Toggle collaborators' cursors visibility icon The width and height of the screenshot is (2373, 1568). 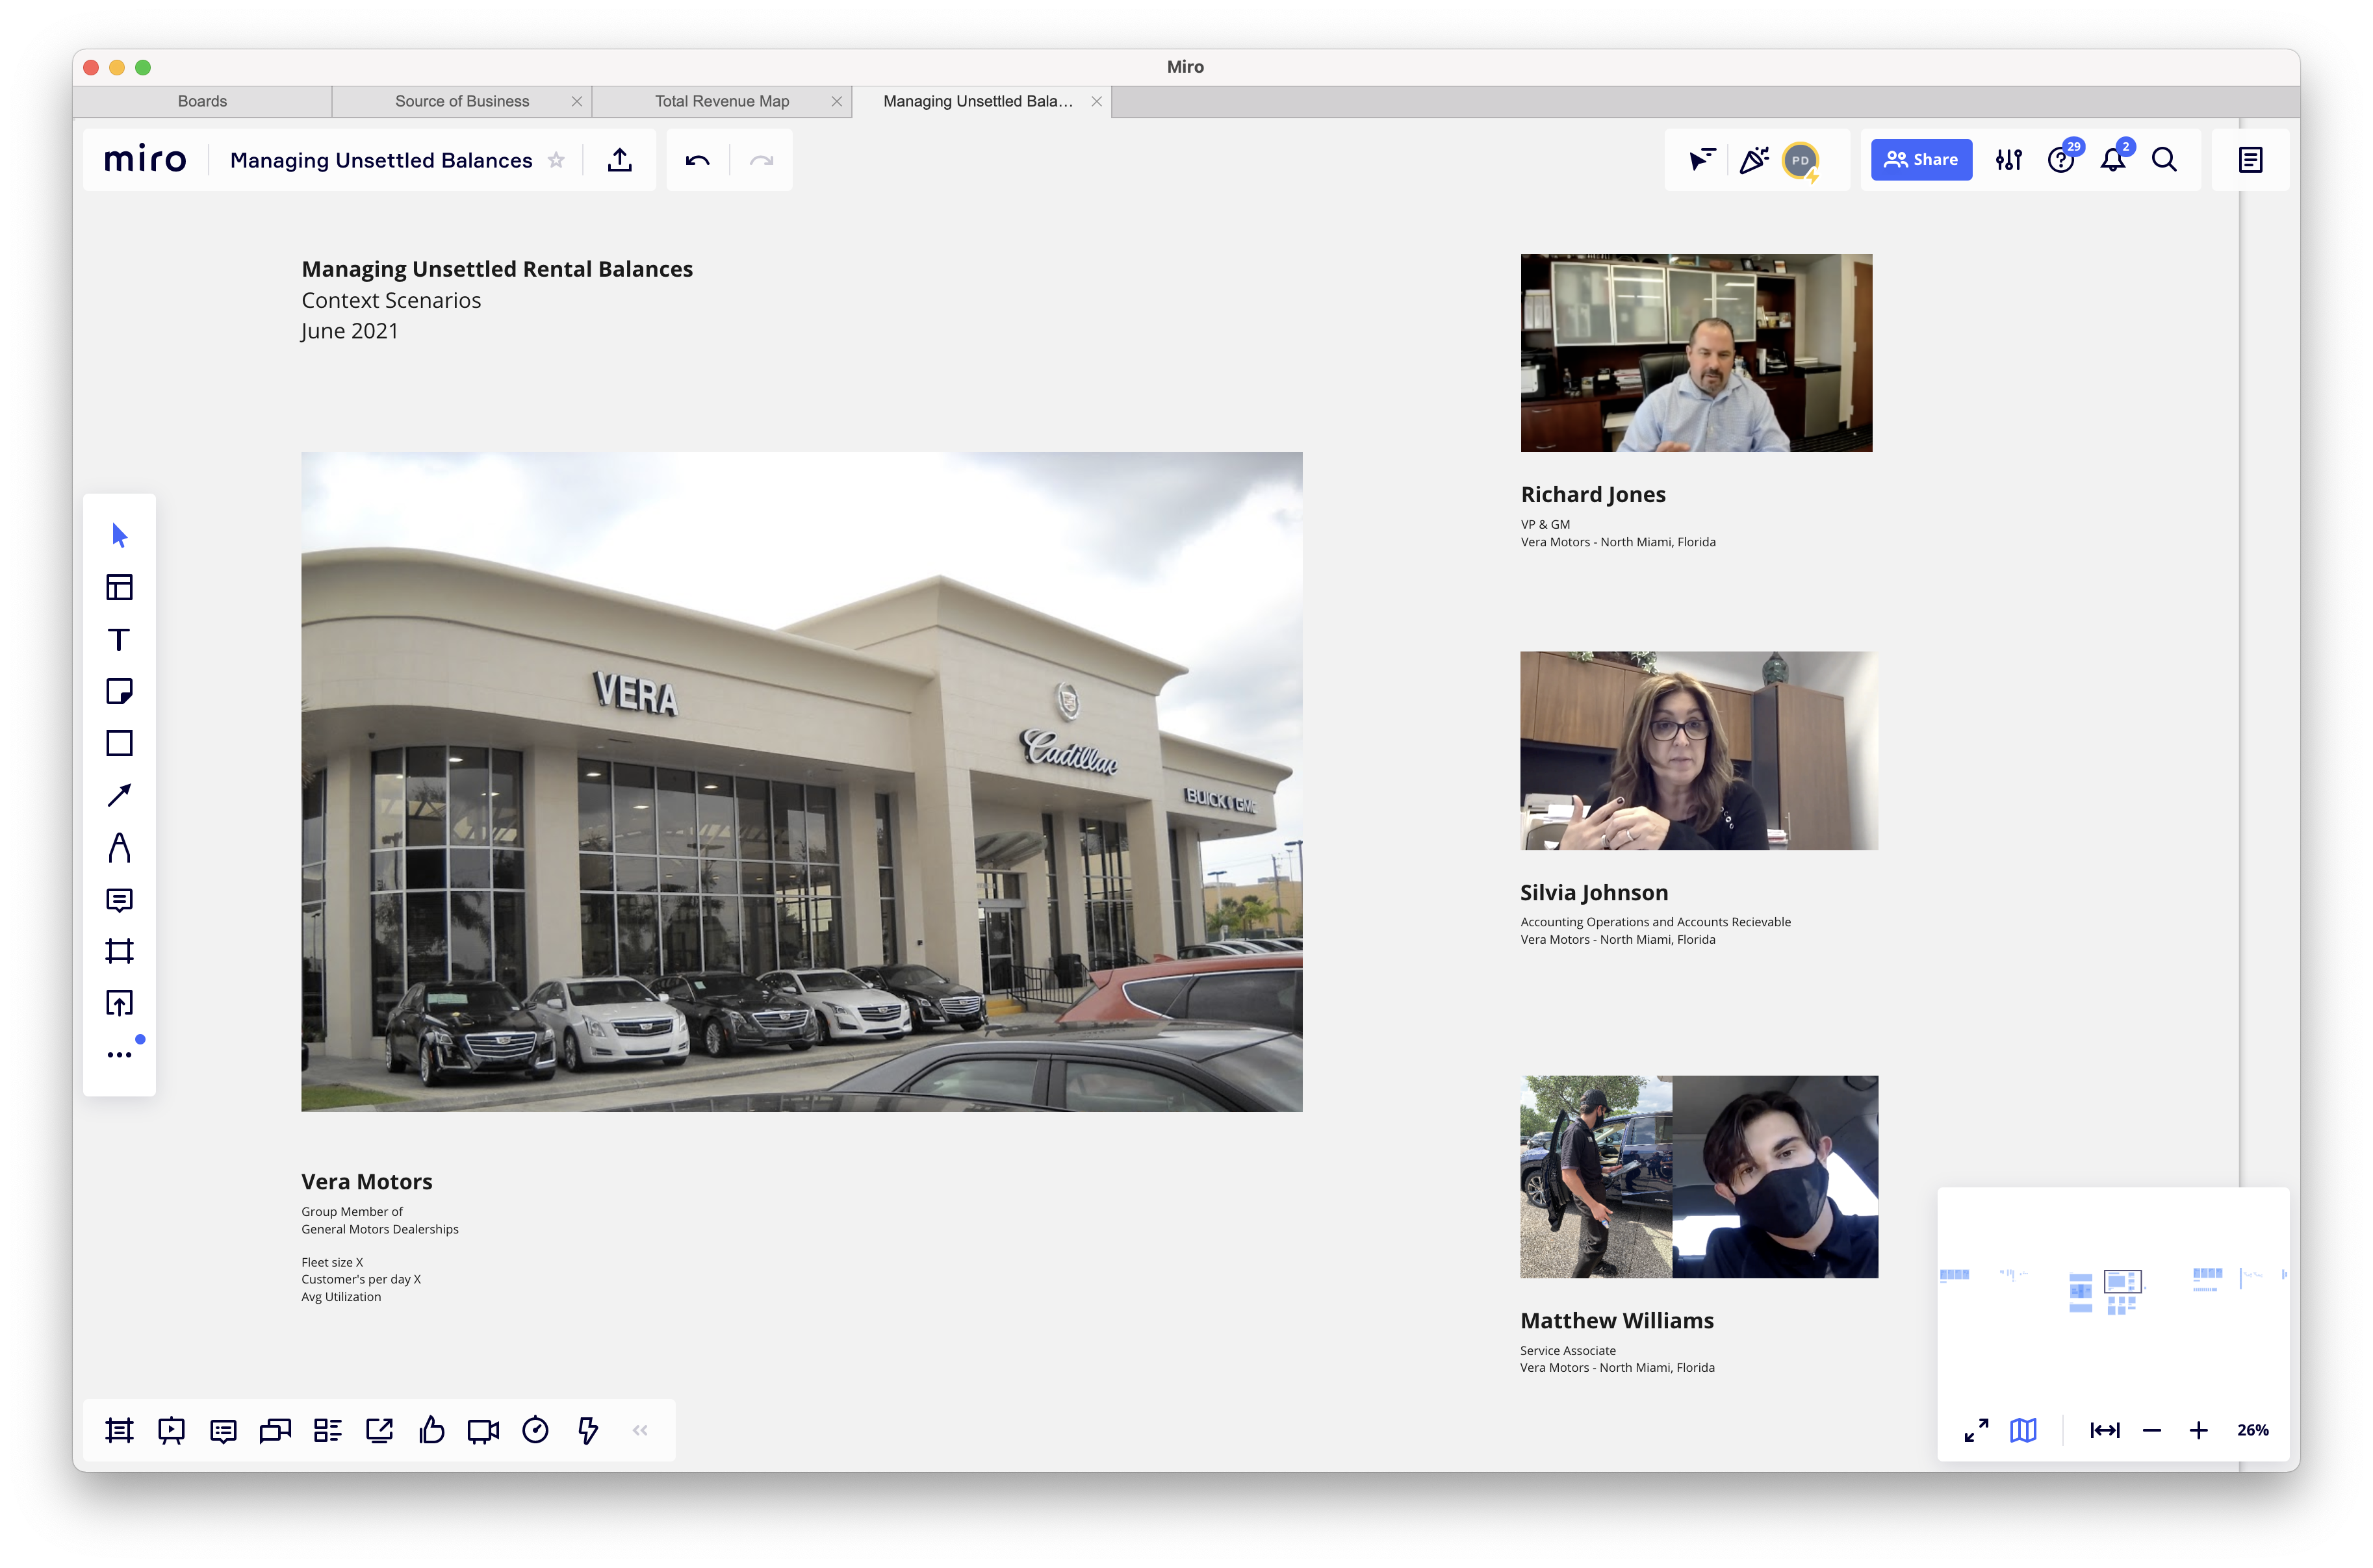tap(1702, 160)
